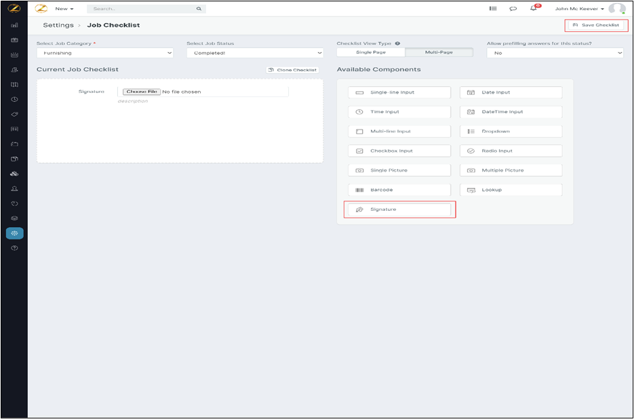Open the calendar icon in the sidebar
The width and height of the screenshot is (634, 419).
point(14,55)
